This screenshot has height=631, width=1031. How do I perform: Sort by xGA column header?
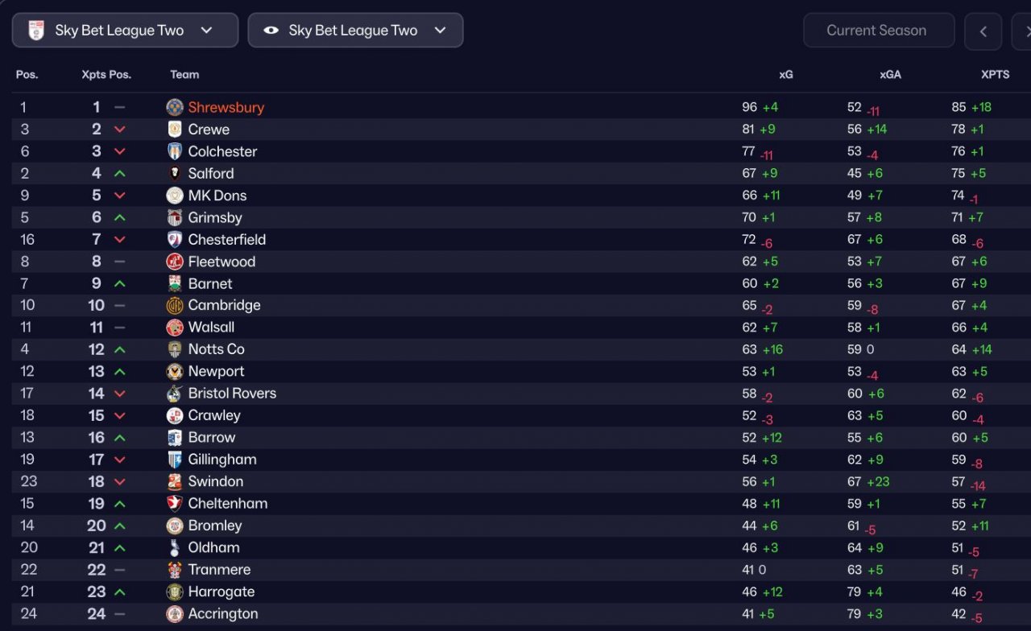point(890,74)
